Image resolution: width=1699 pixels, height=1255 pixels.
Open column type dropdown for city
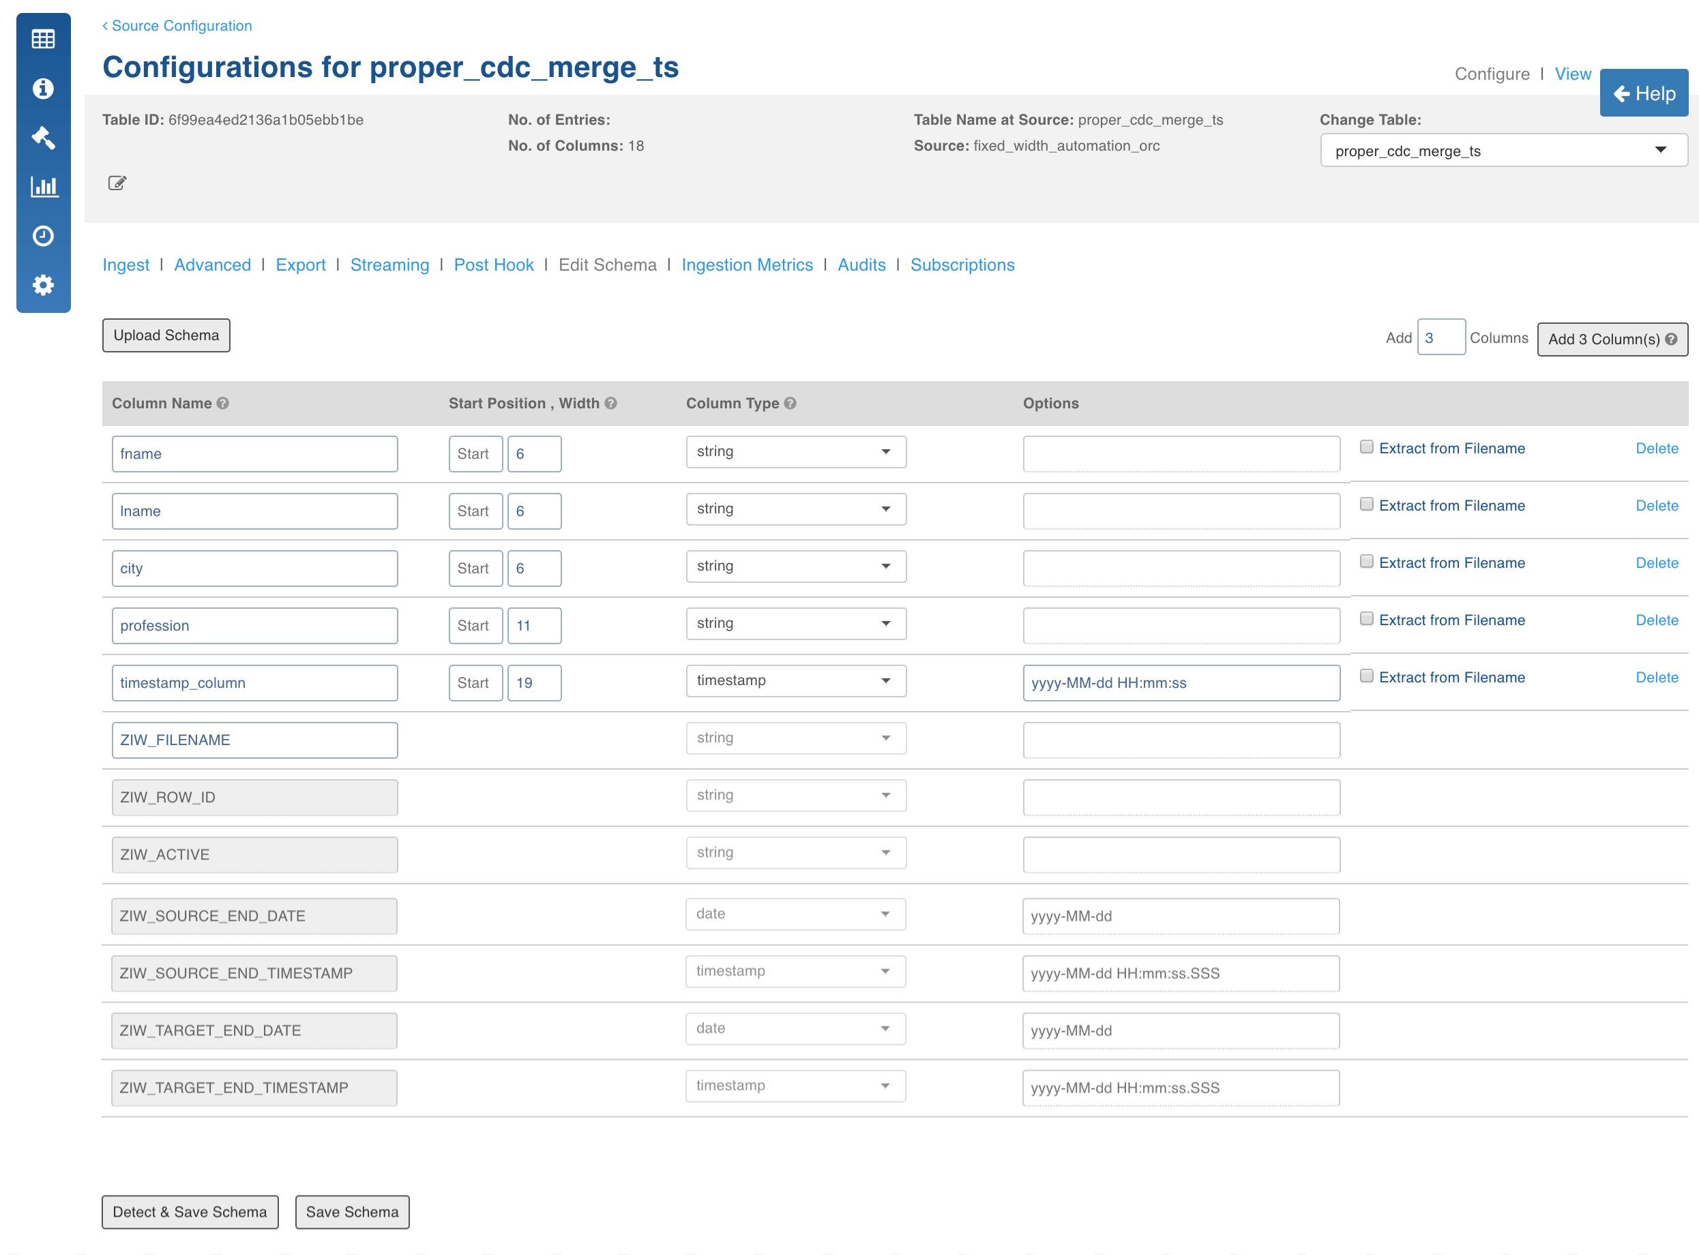(x=796, y=566)
